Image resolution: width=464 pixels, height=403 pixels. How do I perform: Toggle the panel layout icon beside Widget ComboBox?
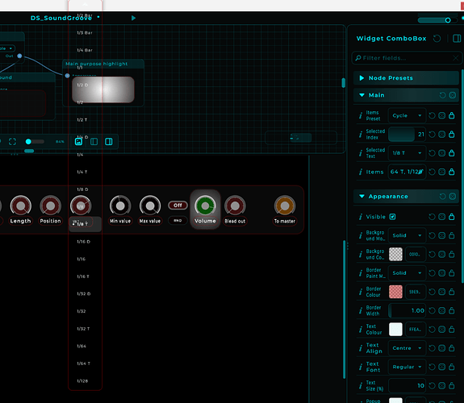[457, 39]
